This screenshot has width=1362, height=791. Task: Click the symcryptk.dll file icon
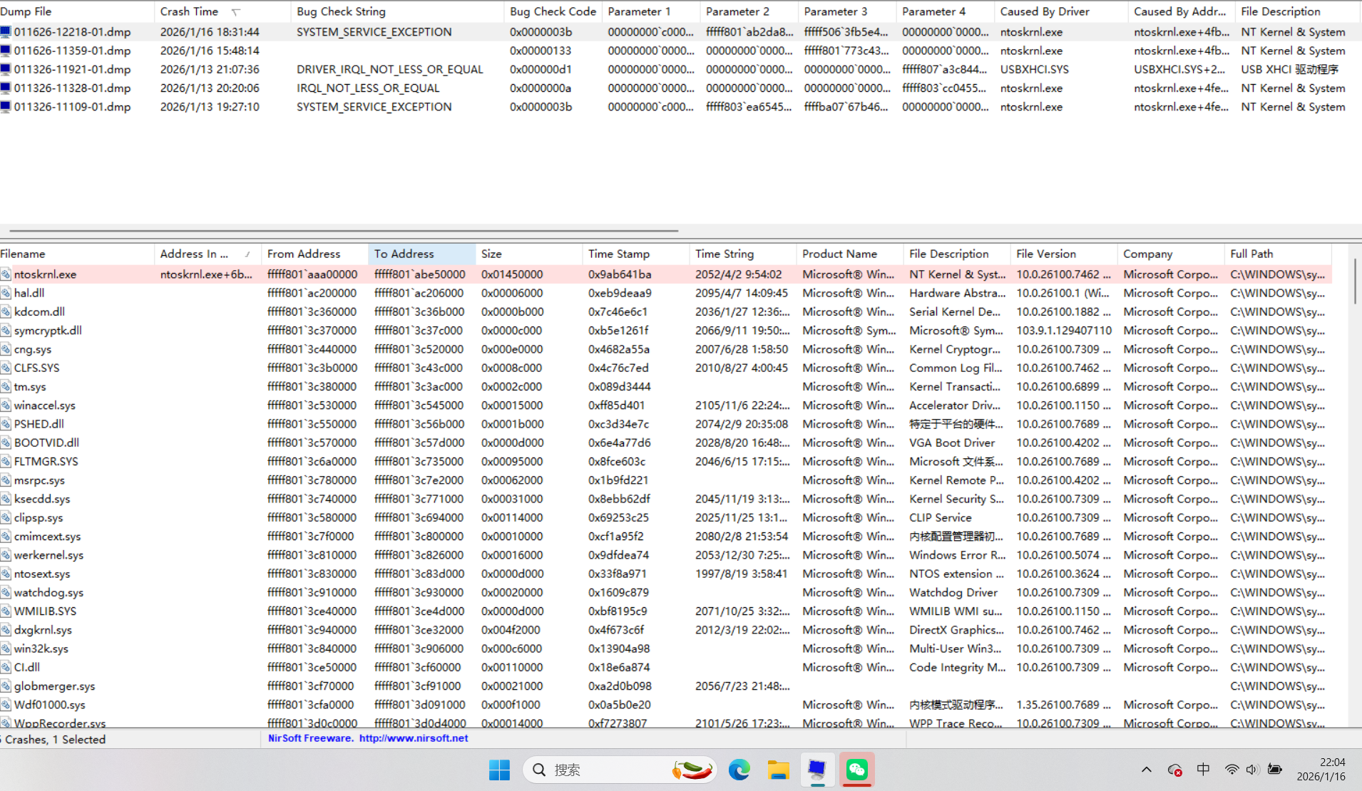tap(6, 331)
